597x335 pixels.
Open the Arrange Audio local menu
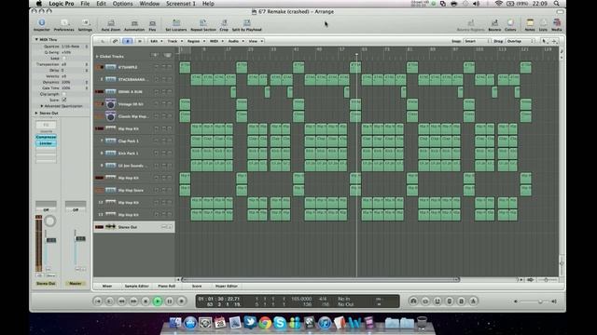pos(236,41)
